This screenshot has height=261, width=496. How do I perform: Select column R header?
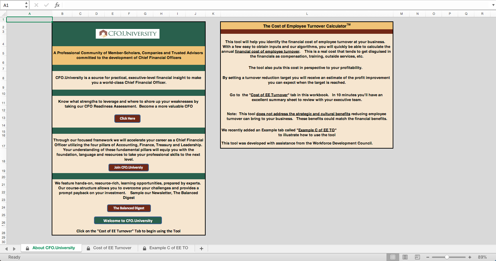click(482, 14)
